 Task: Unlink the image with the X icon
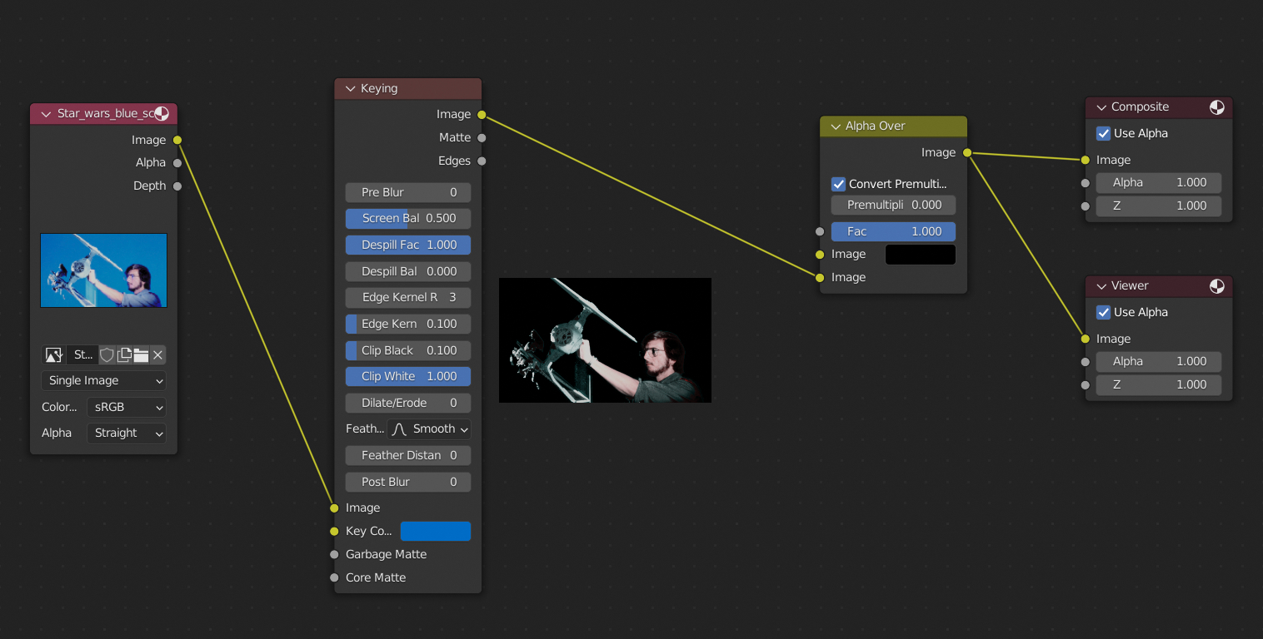157,355
